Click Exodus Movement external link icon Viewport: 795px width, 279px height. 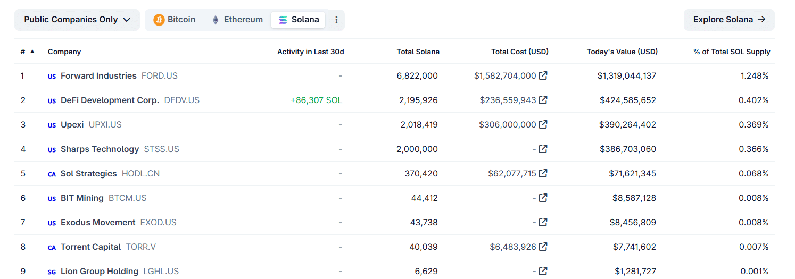(543, 222)
